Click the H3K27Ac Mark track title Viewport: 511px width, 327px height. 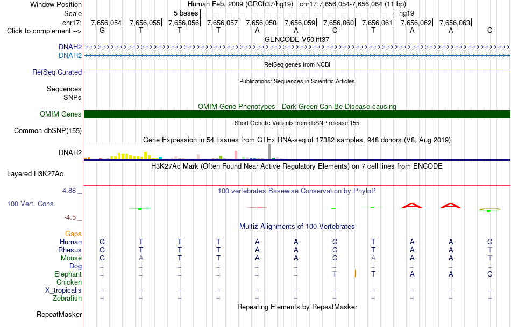(297, 166)
